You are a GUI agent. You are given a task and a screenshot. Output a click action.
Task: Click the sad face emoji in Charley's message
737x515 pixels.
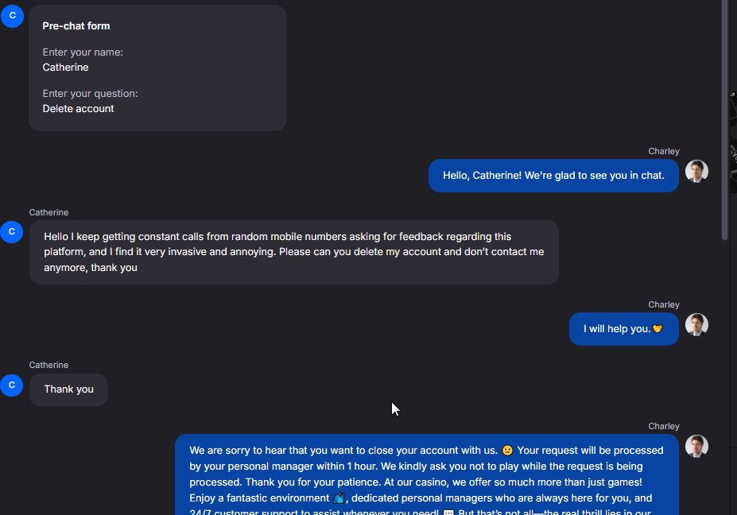tap(507, 451)
